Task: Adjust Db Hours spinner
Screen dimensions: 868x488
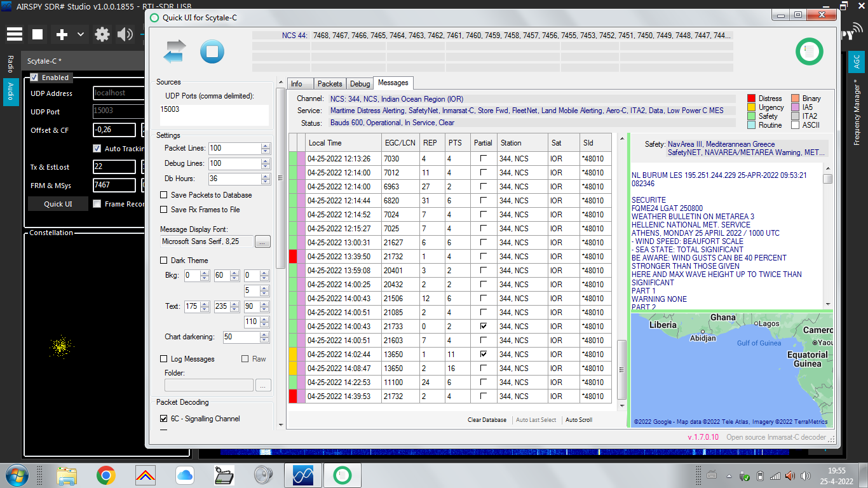Action: 266,179
